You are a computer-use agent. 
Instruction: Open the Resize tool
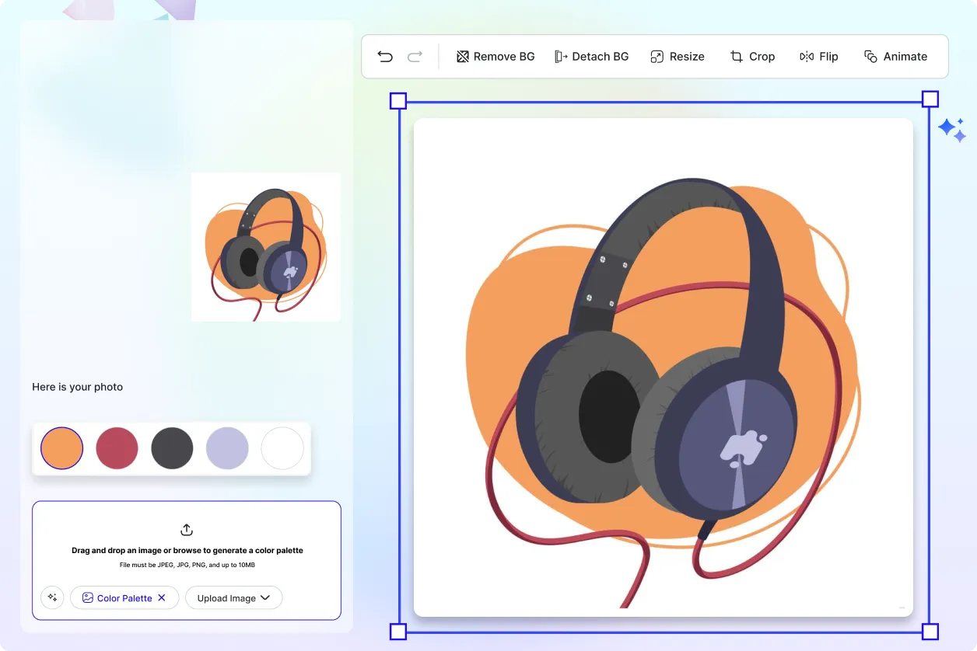[677, 57]
